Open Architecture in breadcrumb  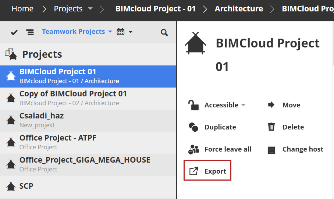pos(239,9)
